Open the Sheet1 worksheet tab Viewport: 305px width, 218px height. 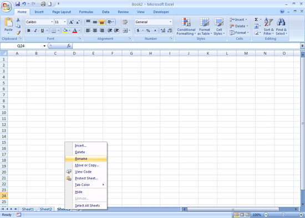coord(28,209)
